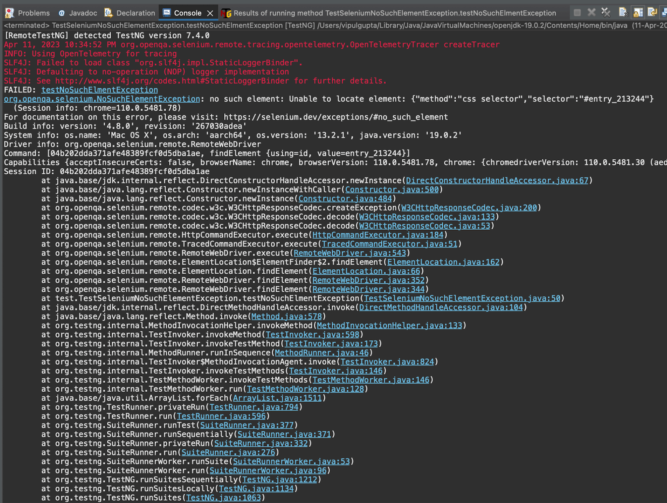Toggle Scroll Lock in the console toolbar
The width and height of the screenshot is (667, 503).
pyautogui.click(x=638, y=13)
